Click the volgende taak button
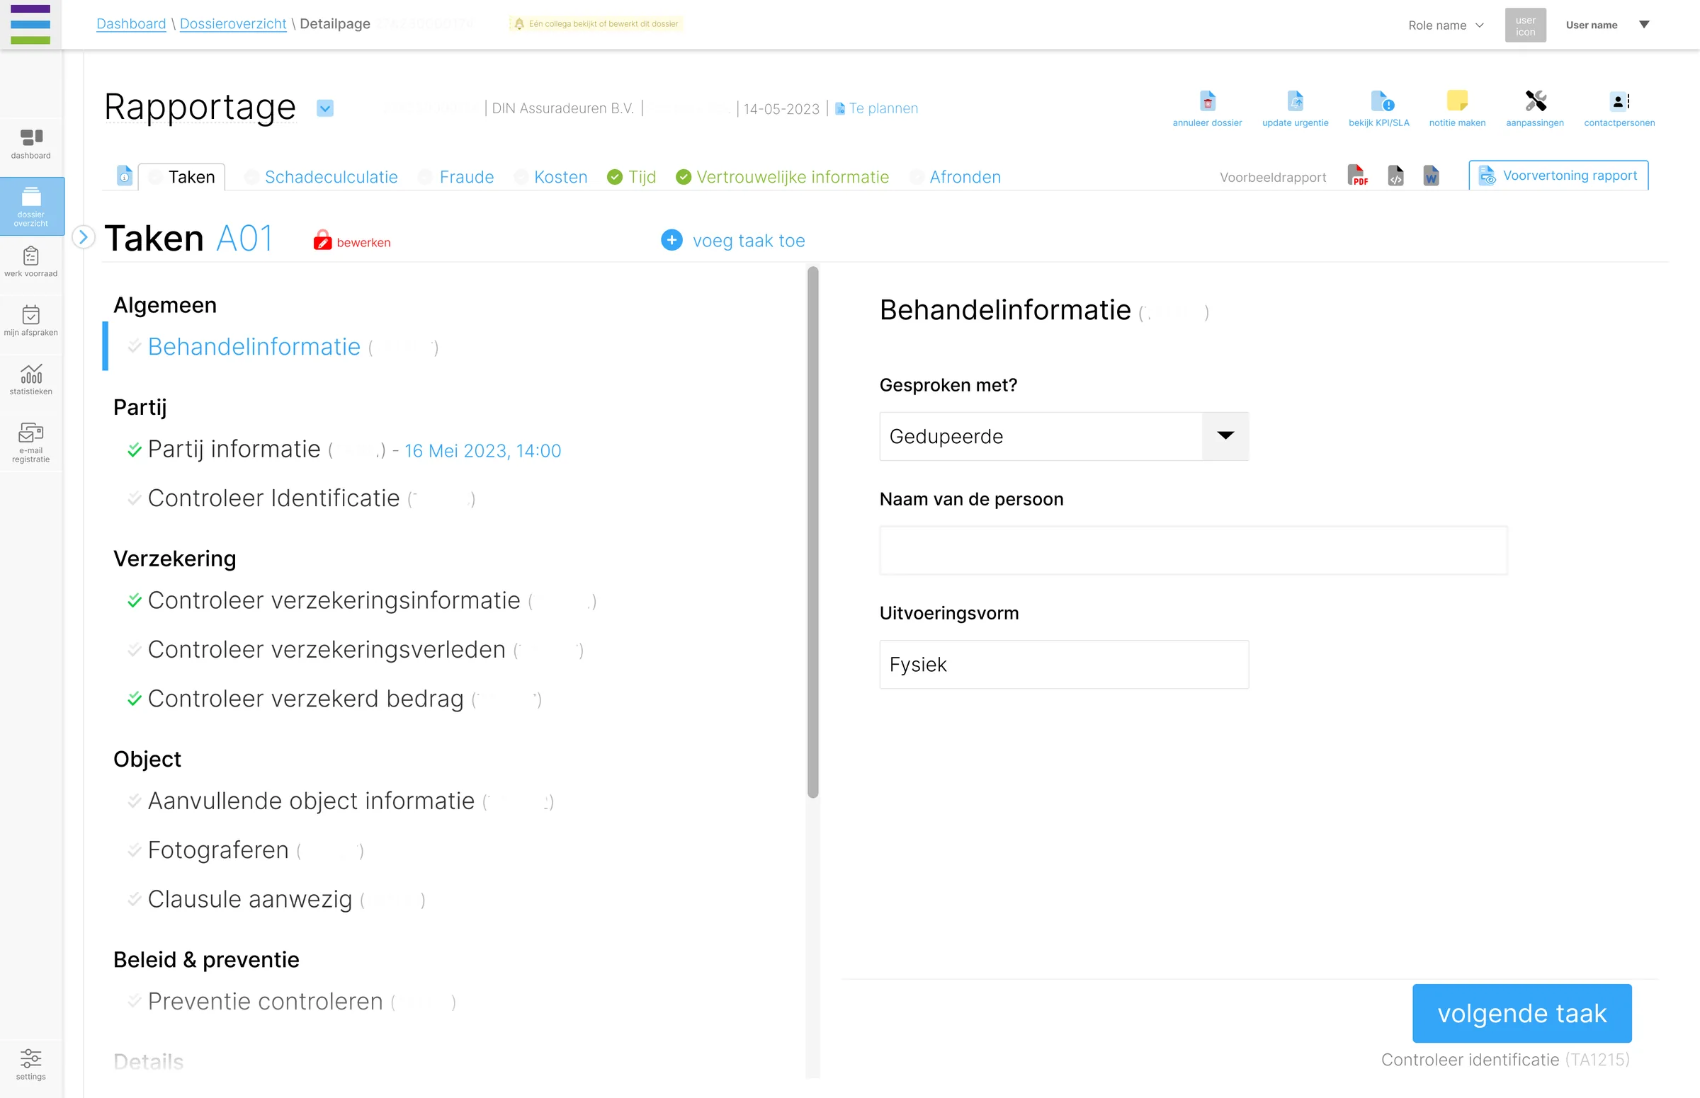The width and height of the screenshot is (1700, 1098). 1521,1013
